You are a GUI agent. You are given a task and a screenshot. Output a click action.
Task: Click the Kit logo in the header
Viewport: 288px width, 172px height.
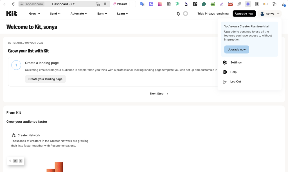[12, 13]
